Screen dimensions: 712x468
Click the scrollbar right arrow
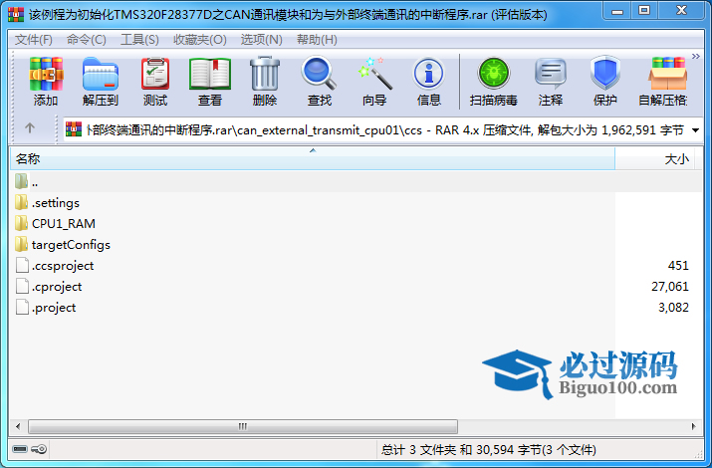click(693, 426)
